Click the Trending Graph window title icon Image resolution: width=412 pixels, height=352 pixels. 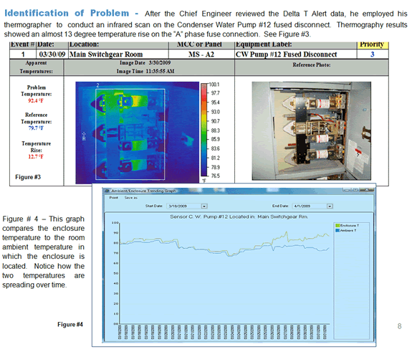point(107,191)
